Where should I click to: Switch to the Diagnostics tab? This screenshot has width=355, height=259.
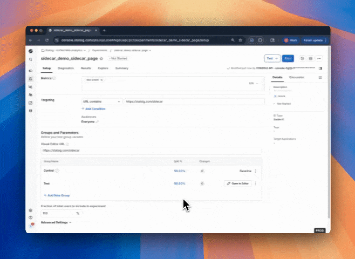point(66,69)
